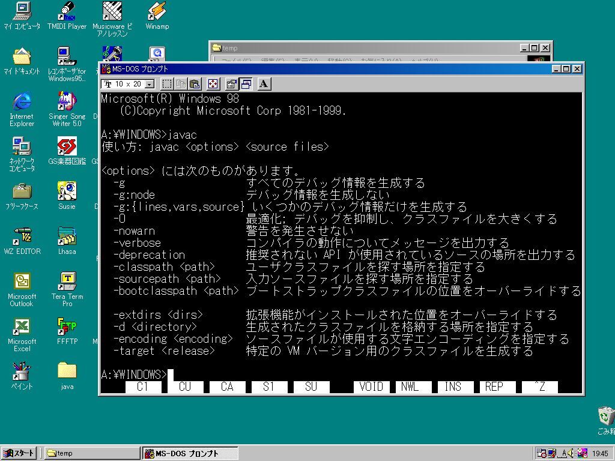Open the Paint desktop icon
The image size is (615, 461).
pos(22,376)
